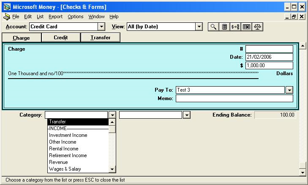
Task: Click the balance scales toolbar icon
Action: pyautogui.click(x=257, y=27)
